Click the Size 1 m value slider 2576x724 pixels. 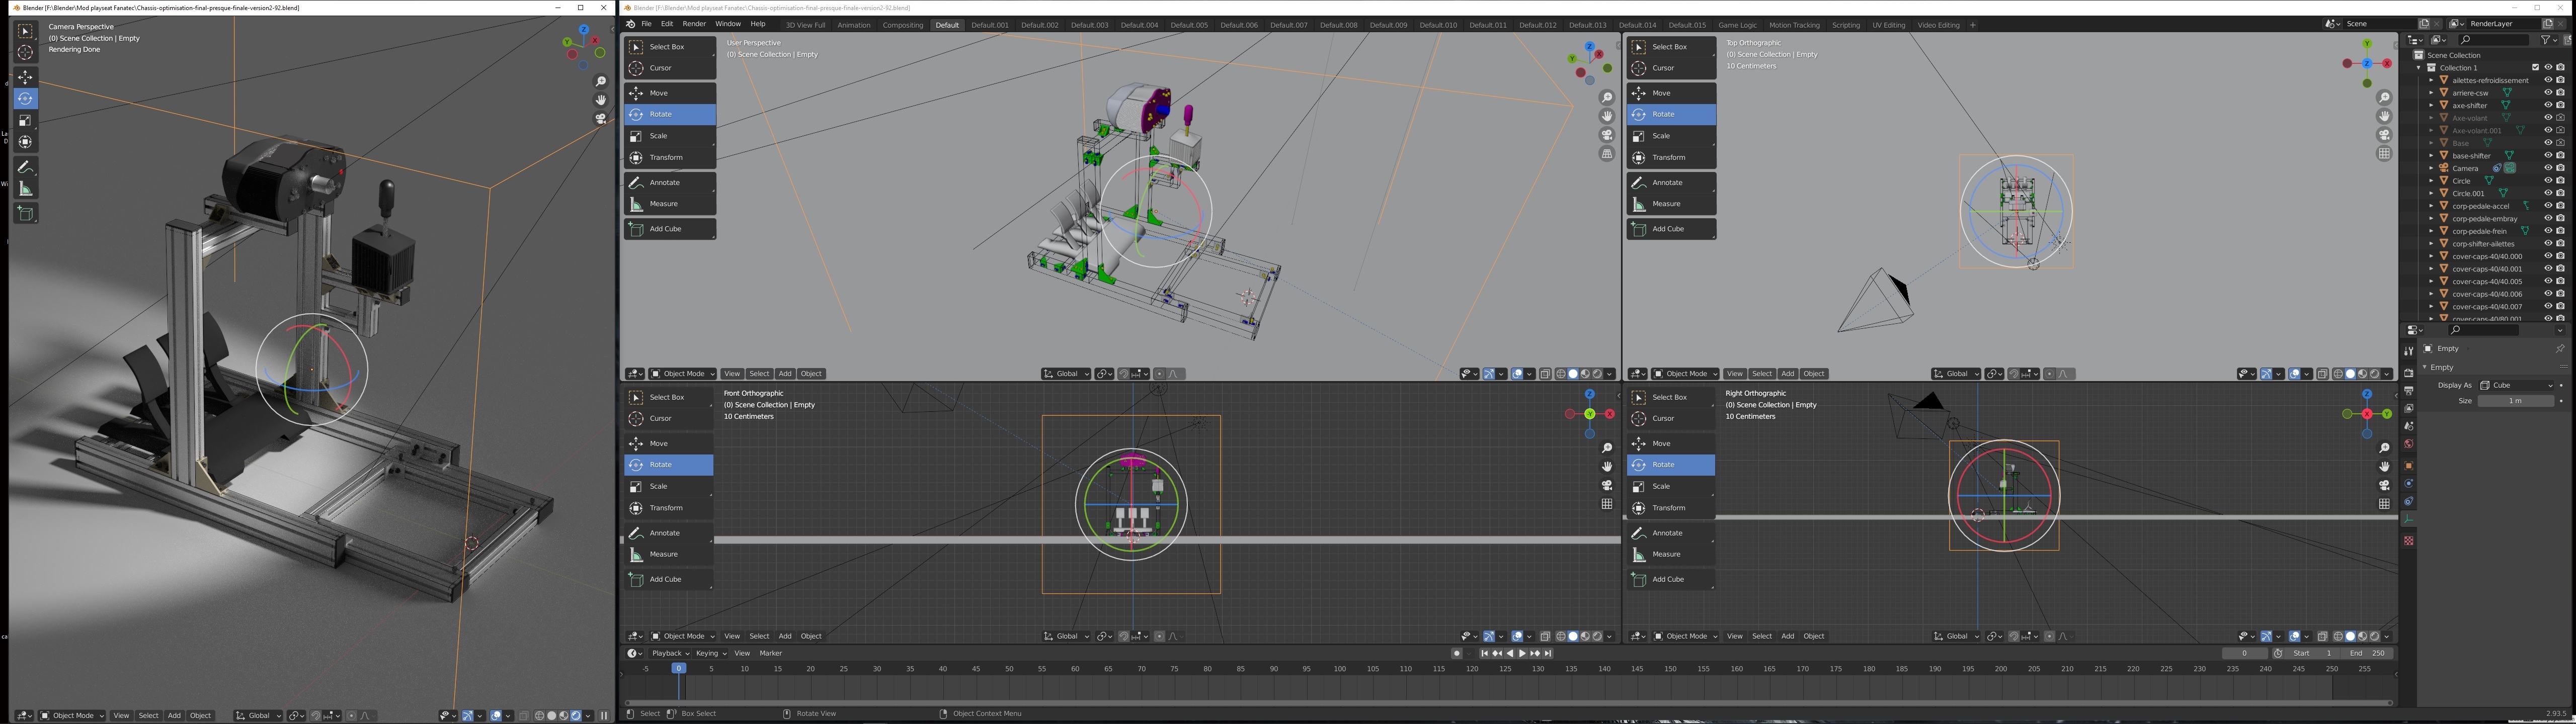(x=2516, y=401)
